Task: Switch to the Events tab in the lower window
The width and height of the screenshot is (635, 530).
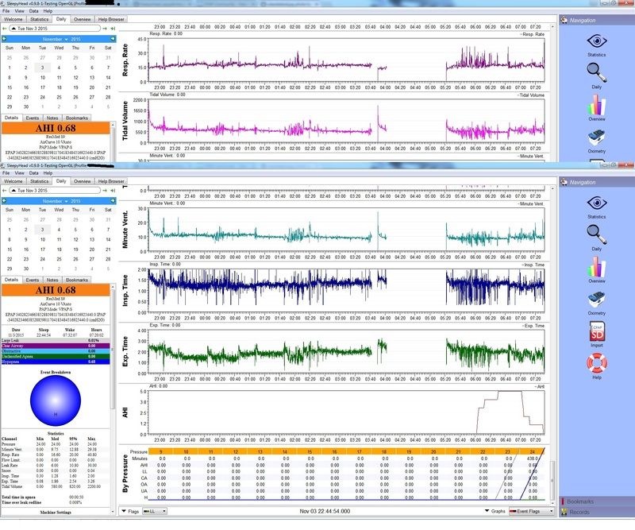Action: tap(33, 280)
